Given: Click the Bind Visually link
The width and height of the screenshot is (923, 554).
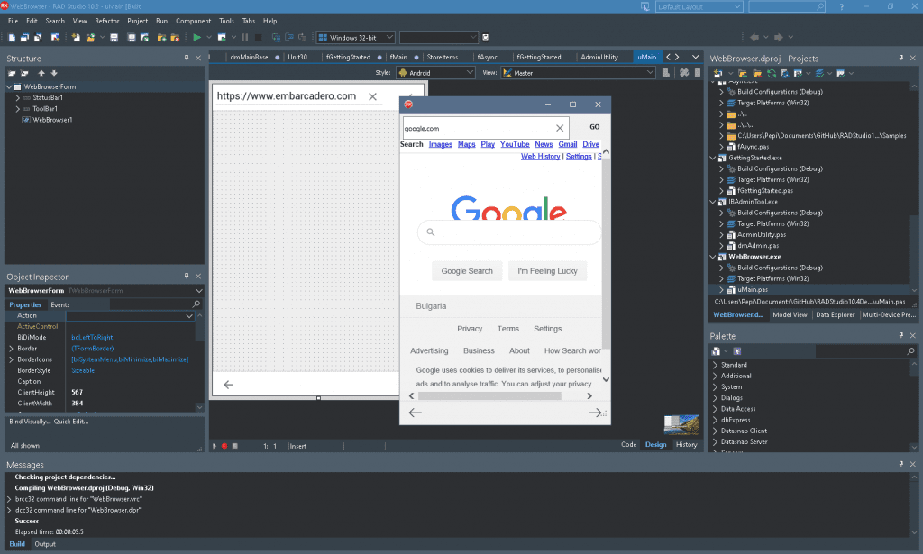Looking at the screenshot, I should pyautogui.click(x=30, y=422).
